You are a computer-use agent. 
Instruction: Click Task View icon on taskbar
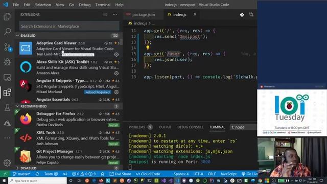point(79,180)
